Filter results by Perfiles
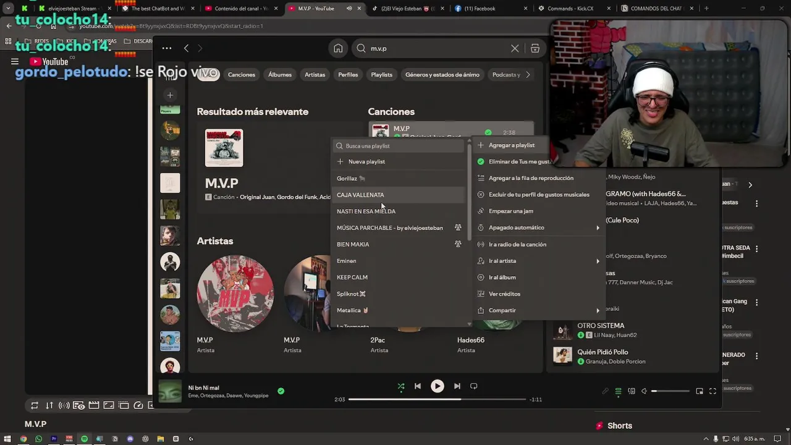 (x=348, y=75)
